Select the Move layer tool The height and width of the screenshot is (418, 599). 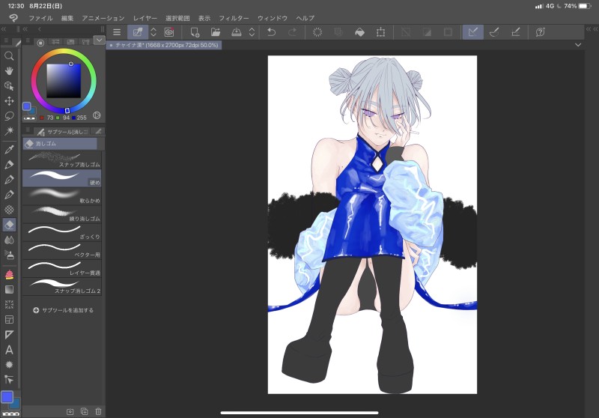(9, 101)
